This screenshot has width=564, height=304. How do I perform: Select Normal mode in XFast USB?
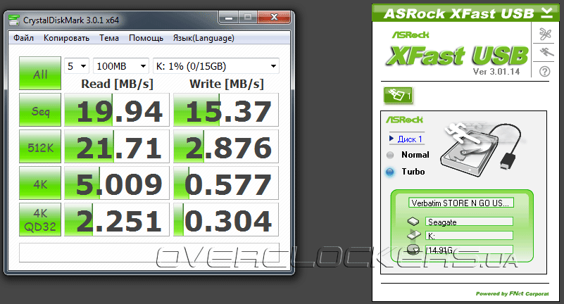coord(390,156)
